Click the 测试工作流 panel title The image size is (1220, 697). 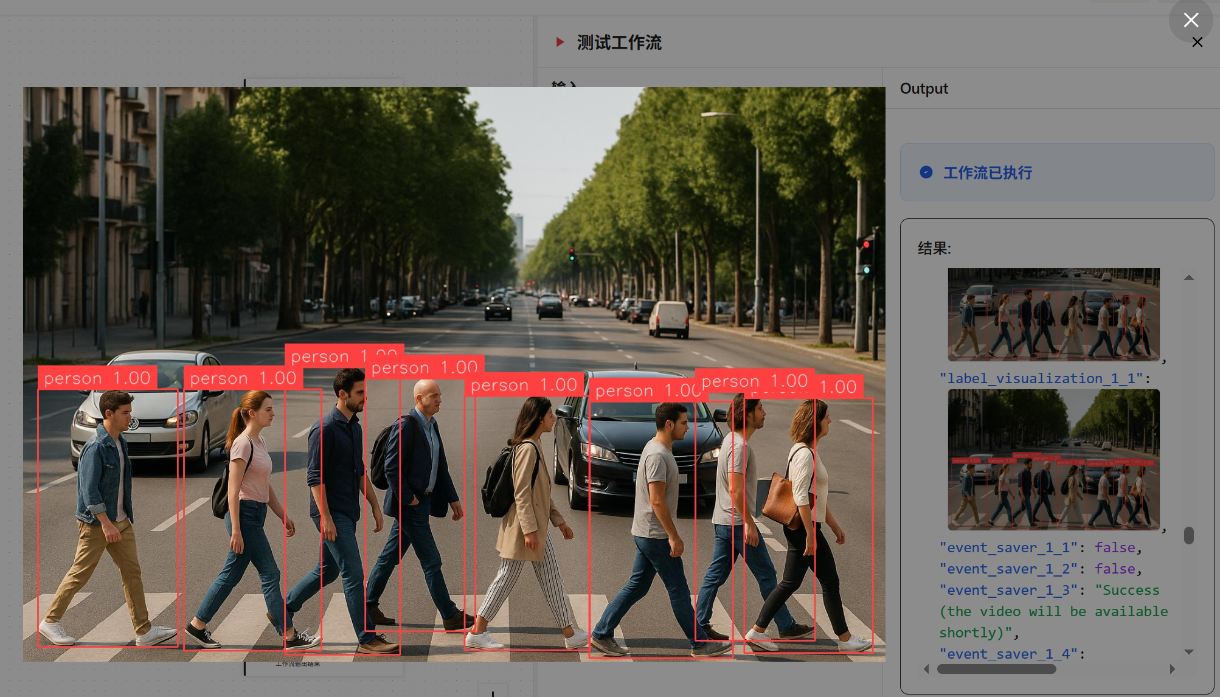click(619, 43)
